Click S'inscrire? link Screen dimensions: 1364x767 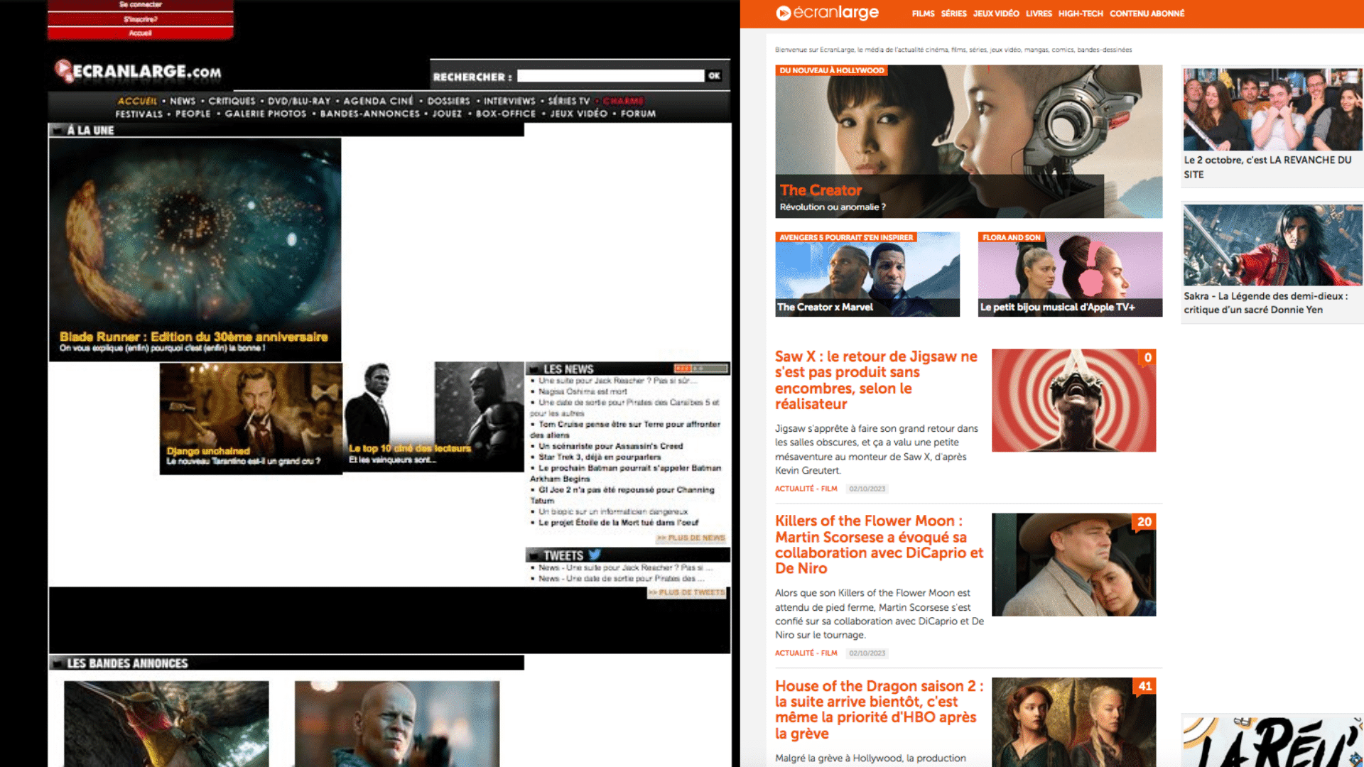click(141, 19)
